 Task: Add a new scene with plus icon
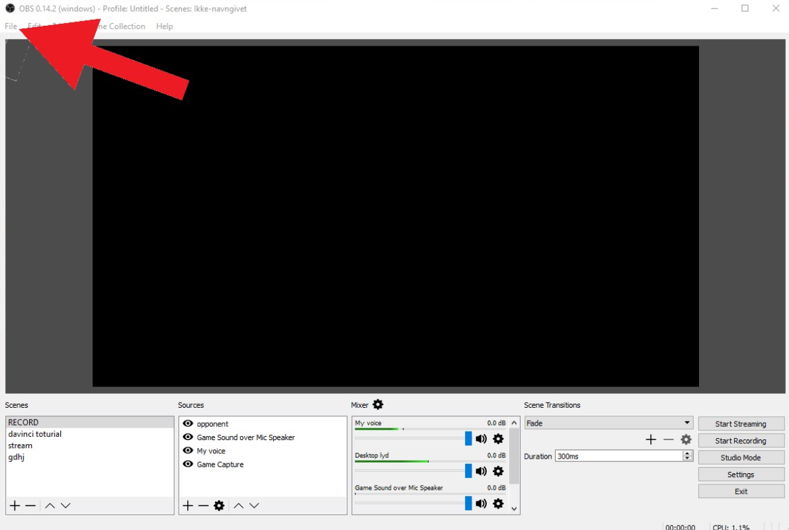(x=15, y=506)
